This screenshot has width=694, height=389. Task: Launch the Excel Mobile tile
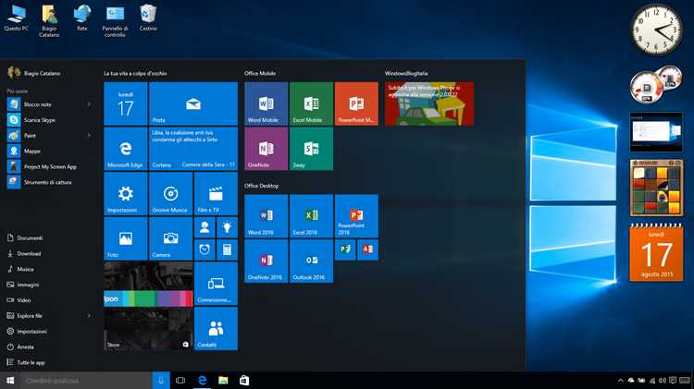tap(311, 103)
